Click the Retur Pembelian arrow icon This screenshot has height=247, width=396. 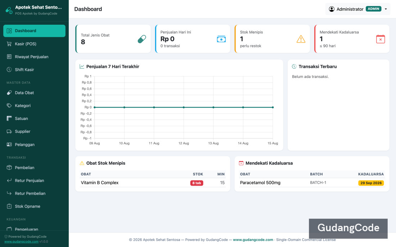[x=9, y=194]
